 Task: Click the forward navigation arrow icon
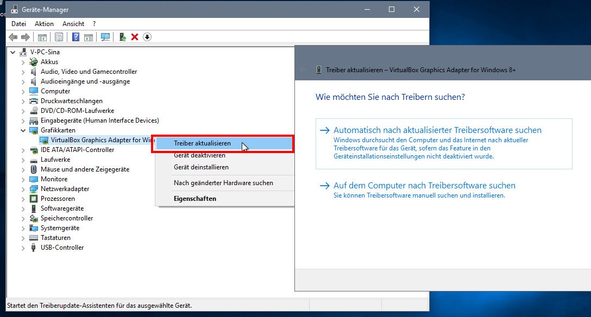[x=24, y=37]
